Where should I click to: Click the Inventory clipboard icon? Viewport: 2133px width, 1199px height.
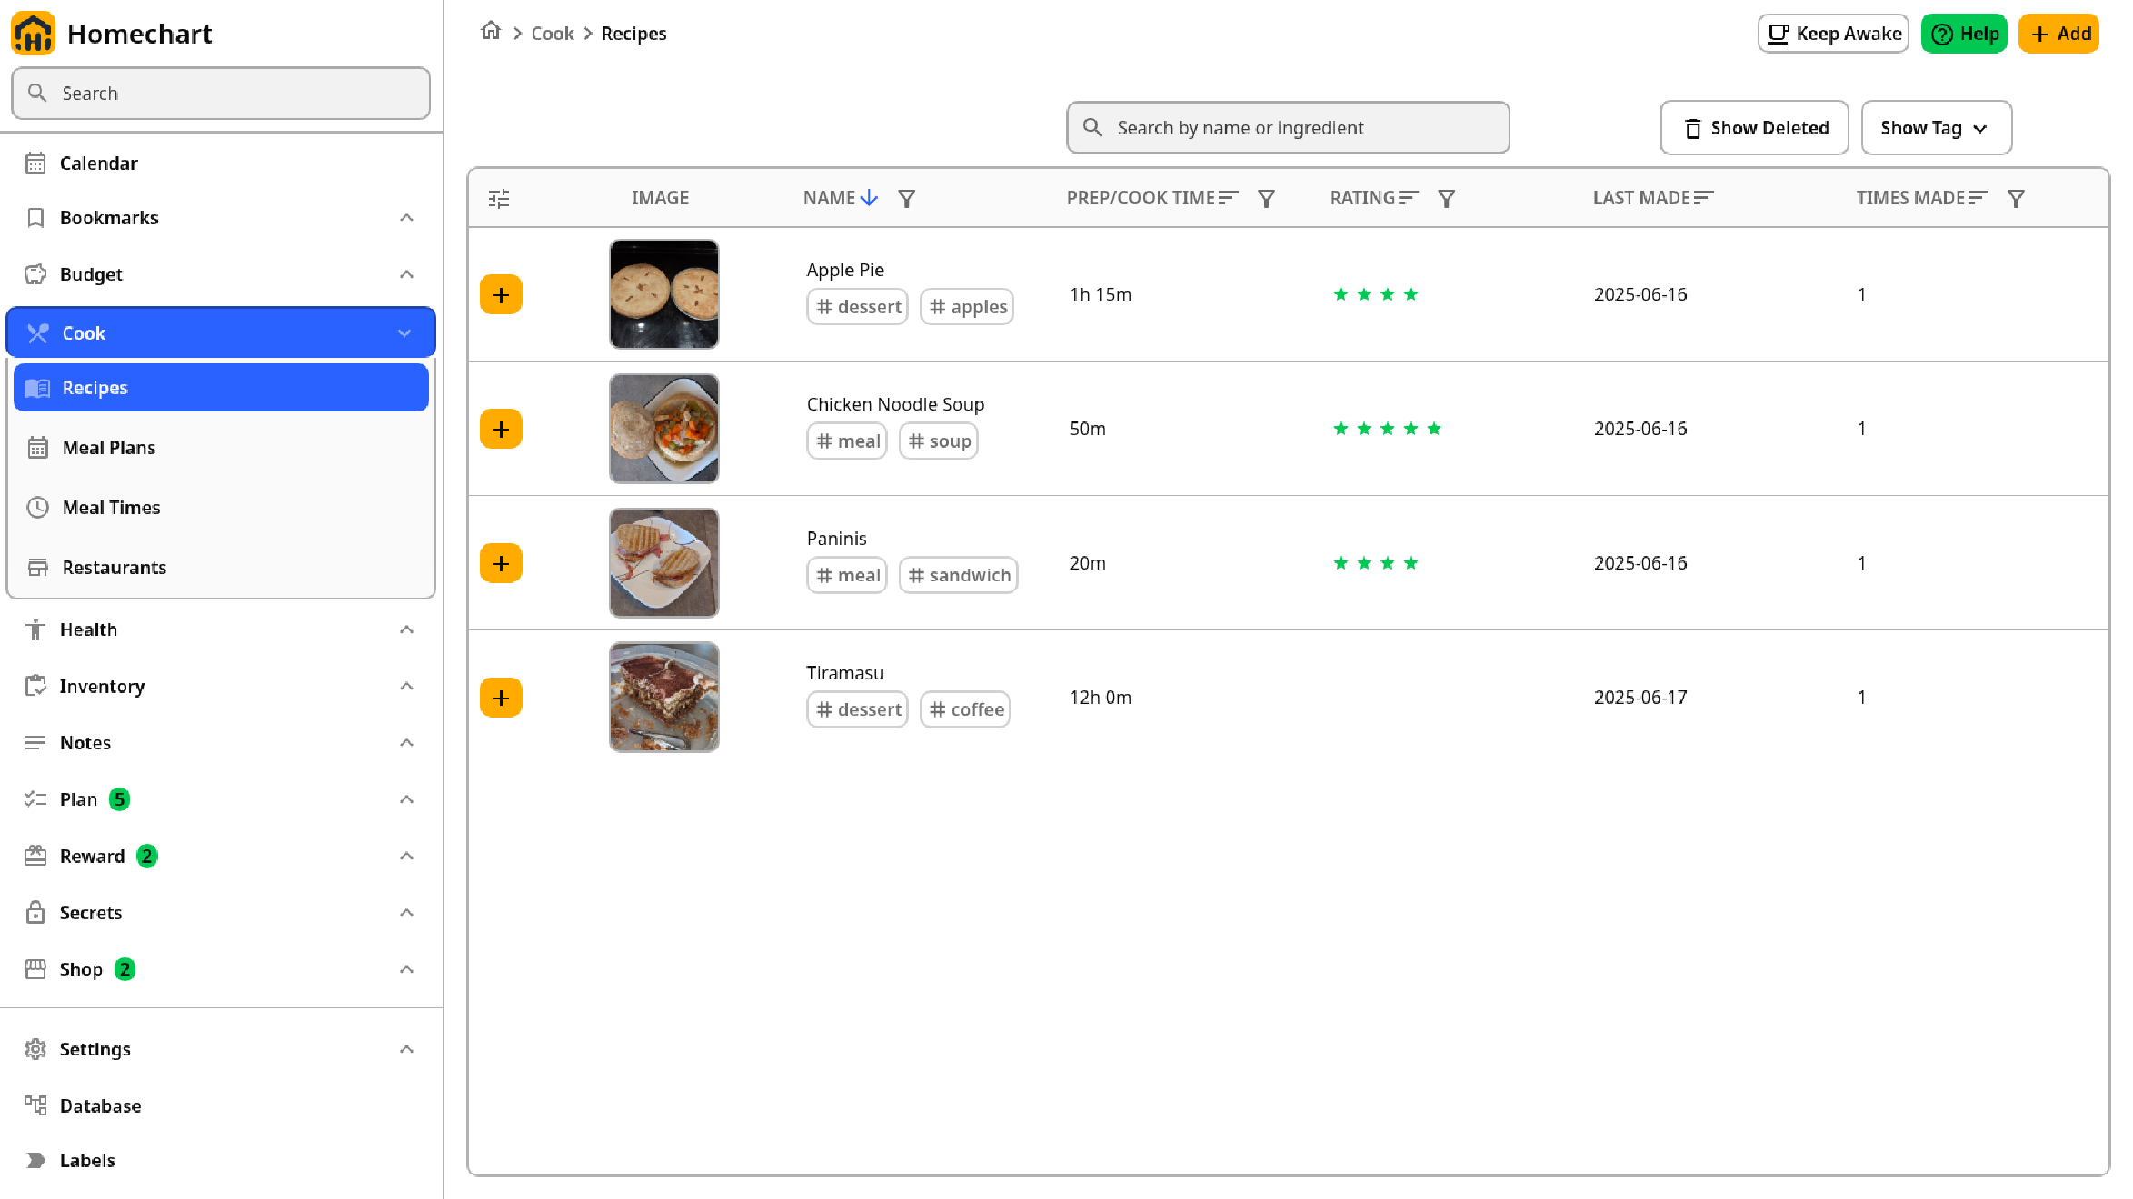[x=35, y=686]
